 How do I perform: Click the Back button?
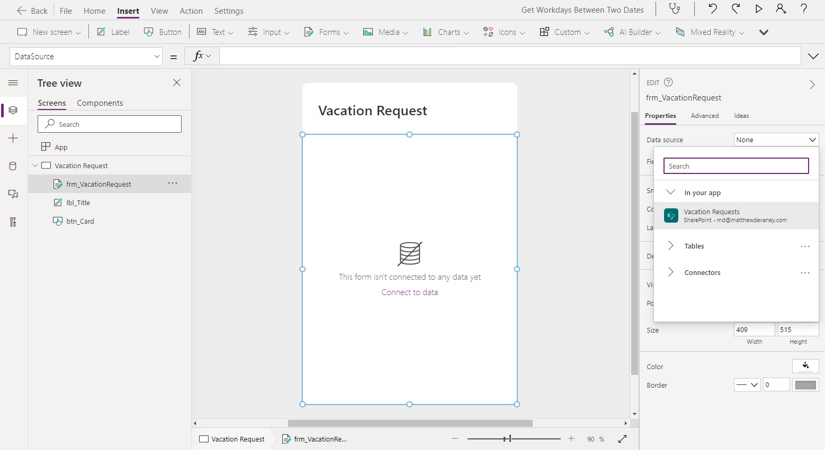point(32,10)
